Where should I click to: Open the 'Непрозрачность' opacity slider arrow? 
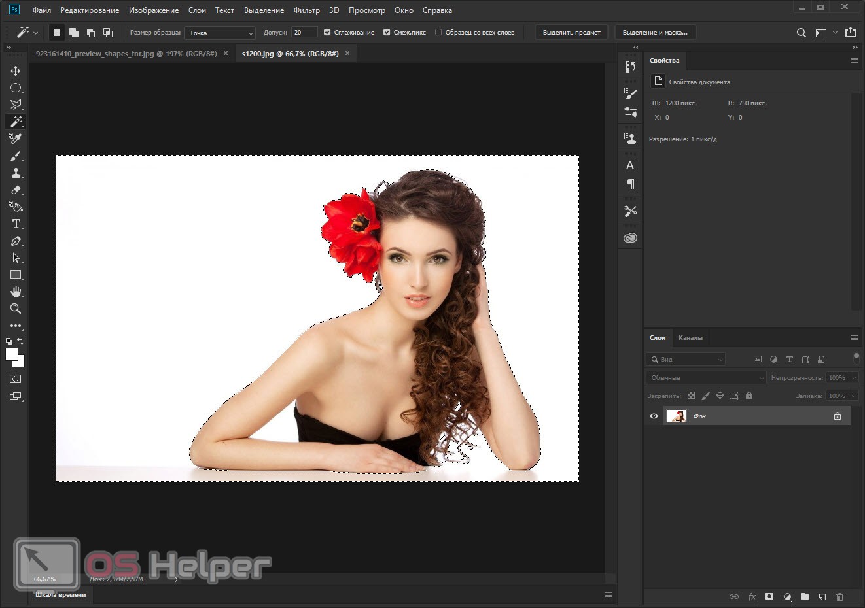[854, 377]
